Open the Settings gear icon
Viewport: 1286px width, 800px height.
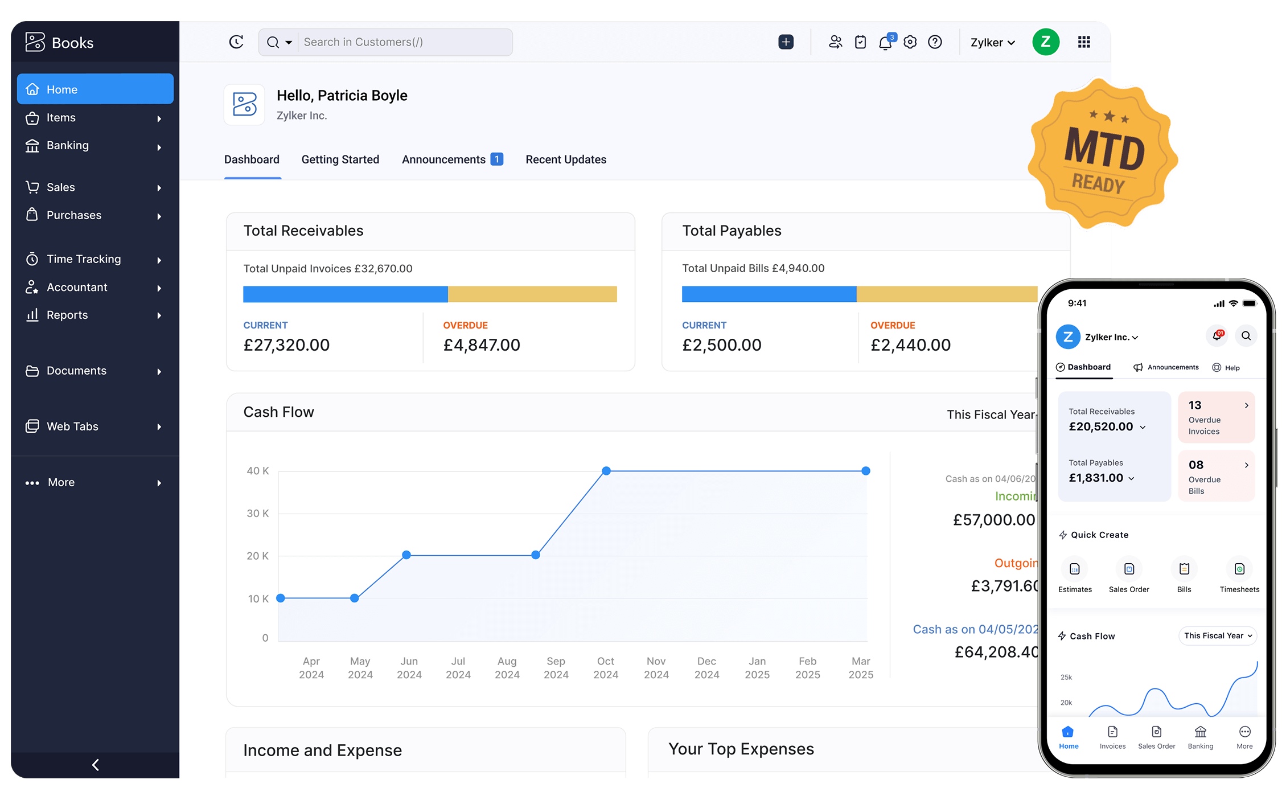point(910,42)
